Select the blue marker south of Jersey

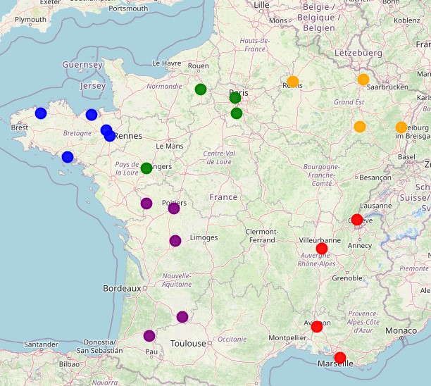tap(92, 115)
